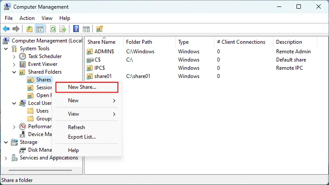Click the Device Manager icon in tree
This screenshot has height=185, width=329.
point(23,134)
